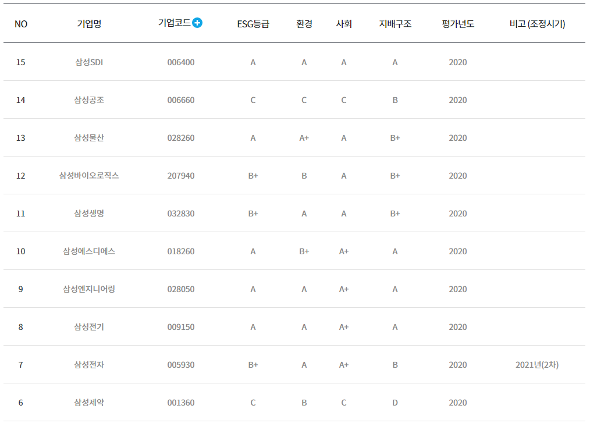Select the NO column header
590x423 pixels.
tap(21, 24)
